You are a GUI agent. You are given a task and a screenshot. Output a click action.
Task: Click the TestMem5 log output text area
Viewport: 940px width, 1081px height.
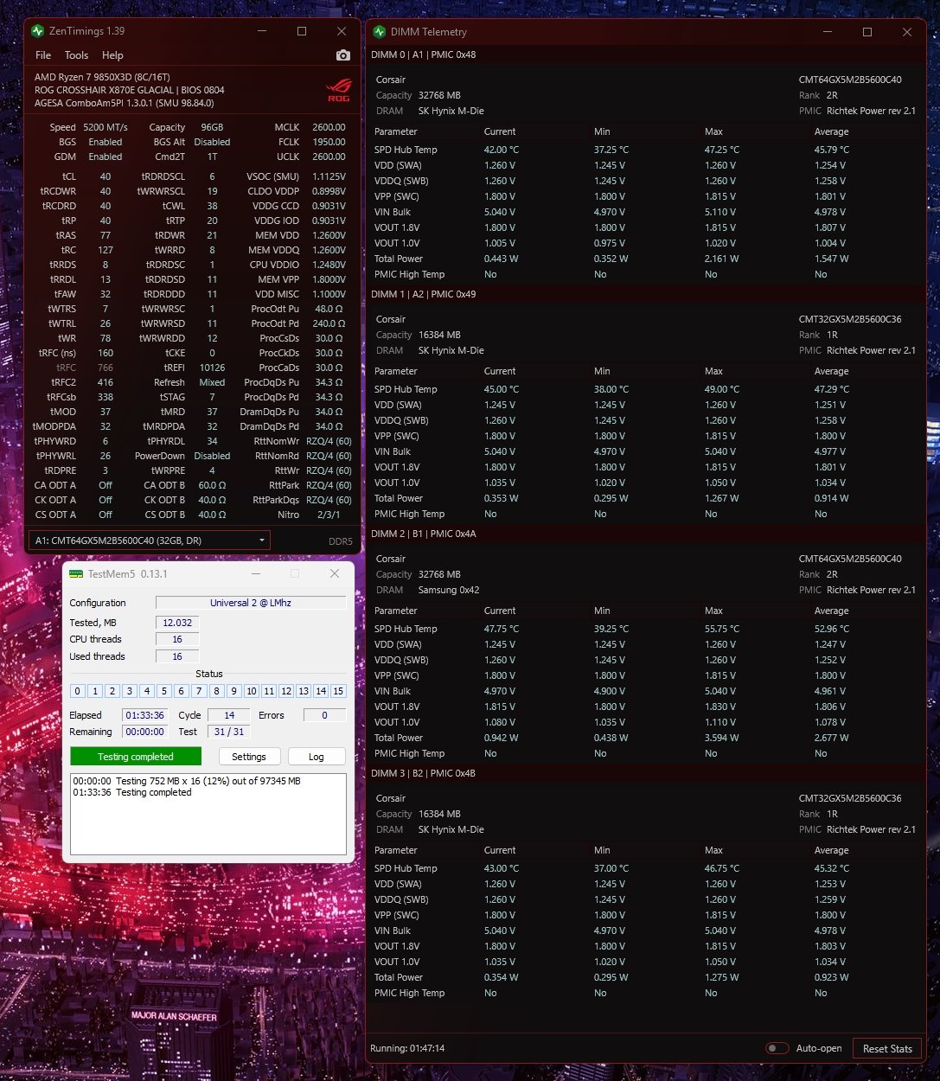208,814
